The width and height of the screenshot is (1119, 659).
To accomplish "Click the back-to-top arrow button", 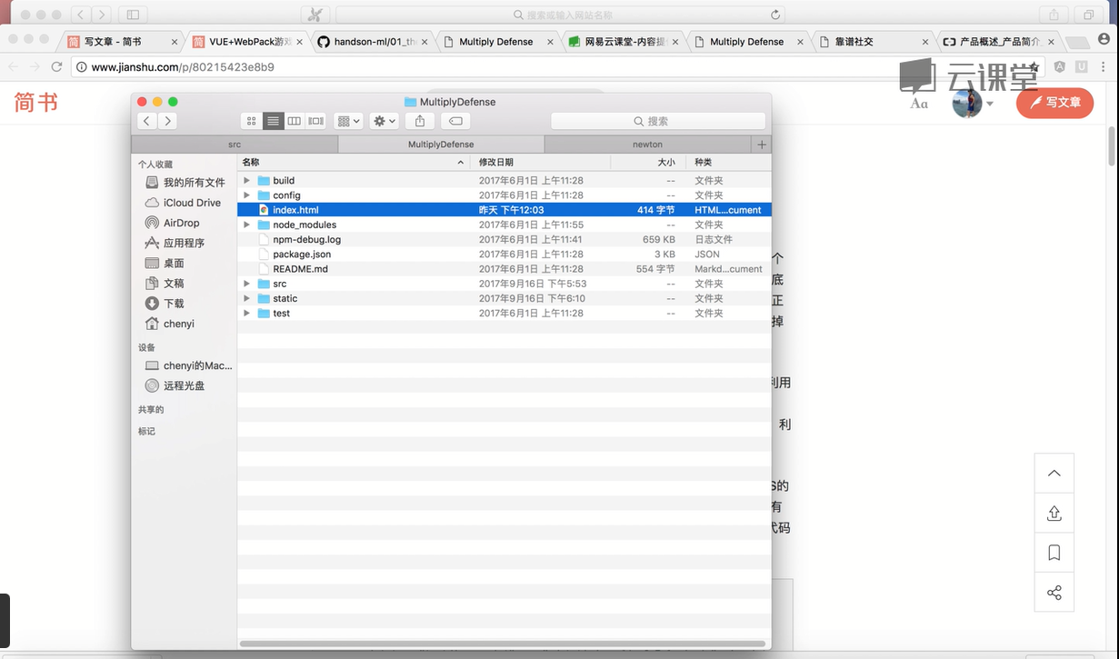I will (1054, 473).
